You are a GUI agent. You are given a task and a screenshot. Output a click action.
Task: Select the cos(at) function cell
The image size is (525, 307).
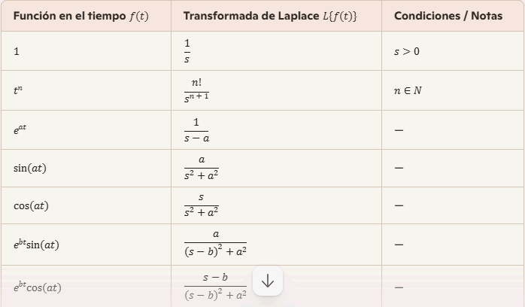(86, 205)
